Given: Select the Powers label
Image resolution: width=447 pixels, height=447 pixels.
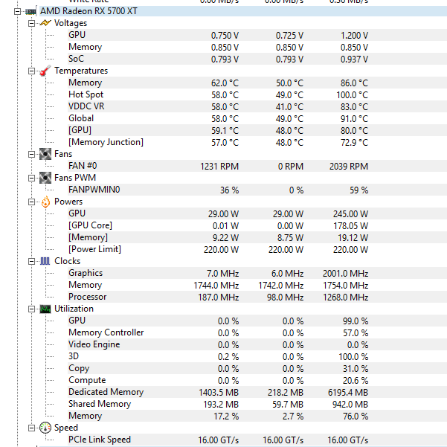Looking at the screenshot, I should click(x=68, y=202).
